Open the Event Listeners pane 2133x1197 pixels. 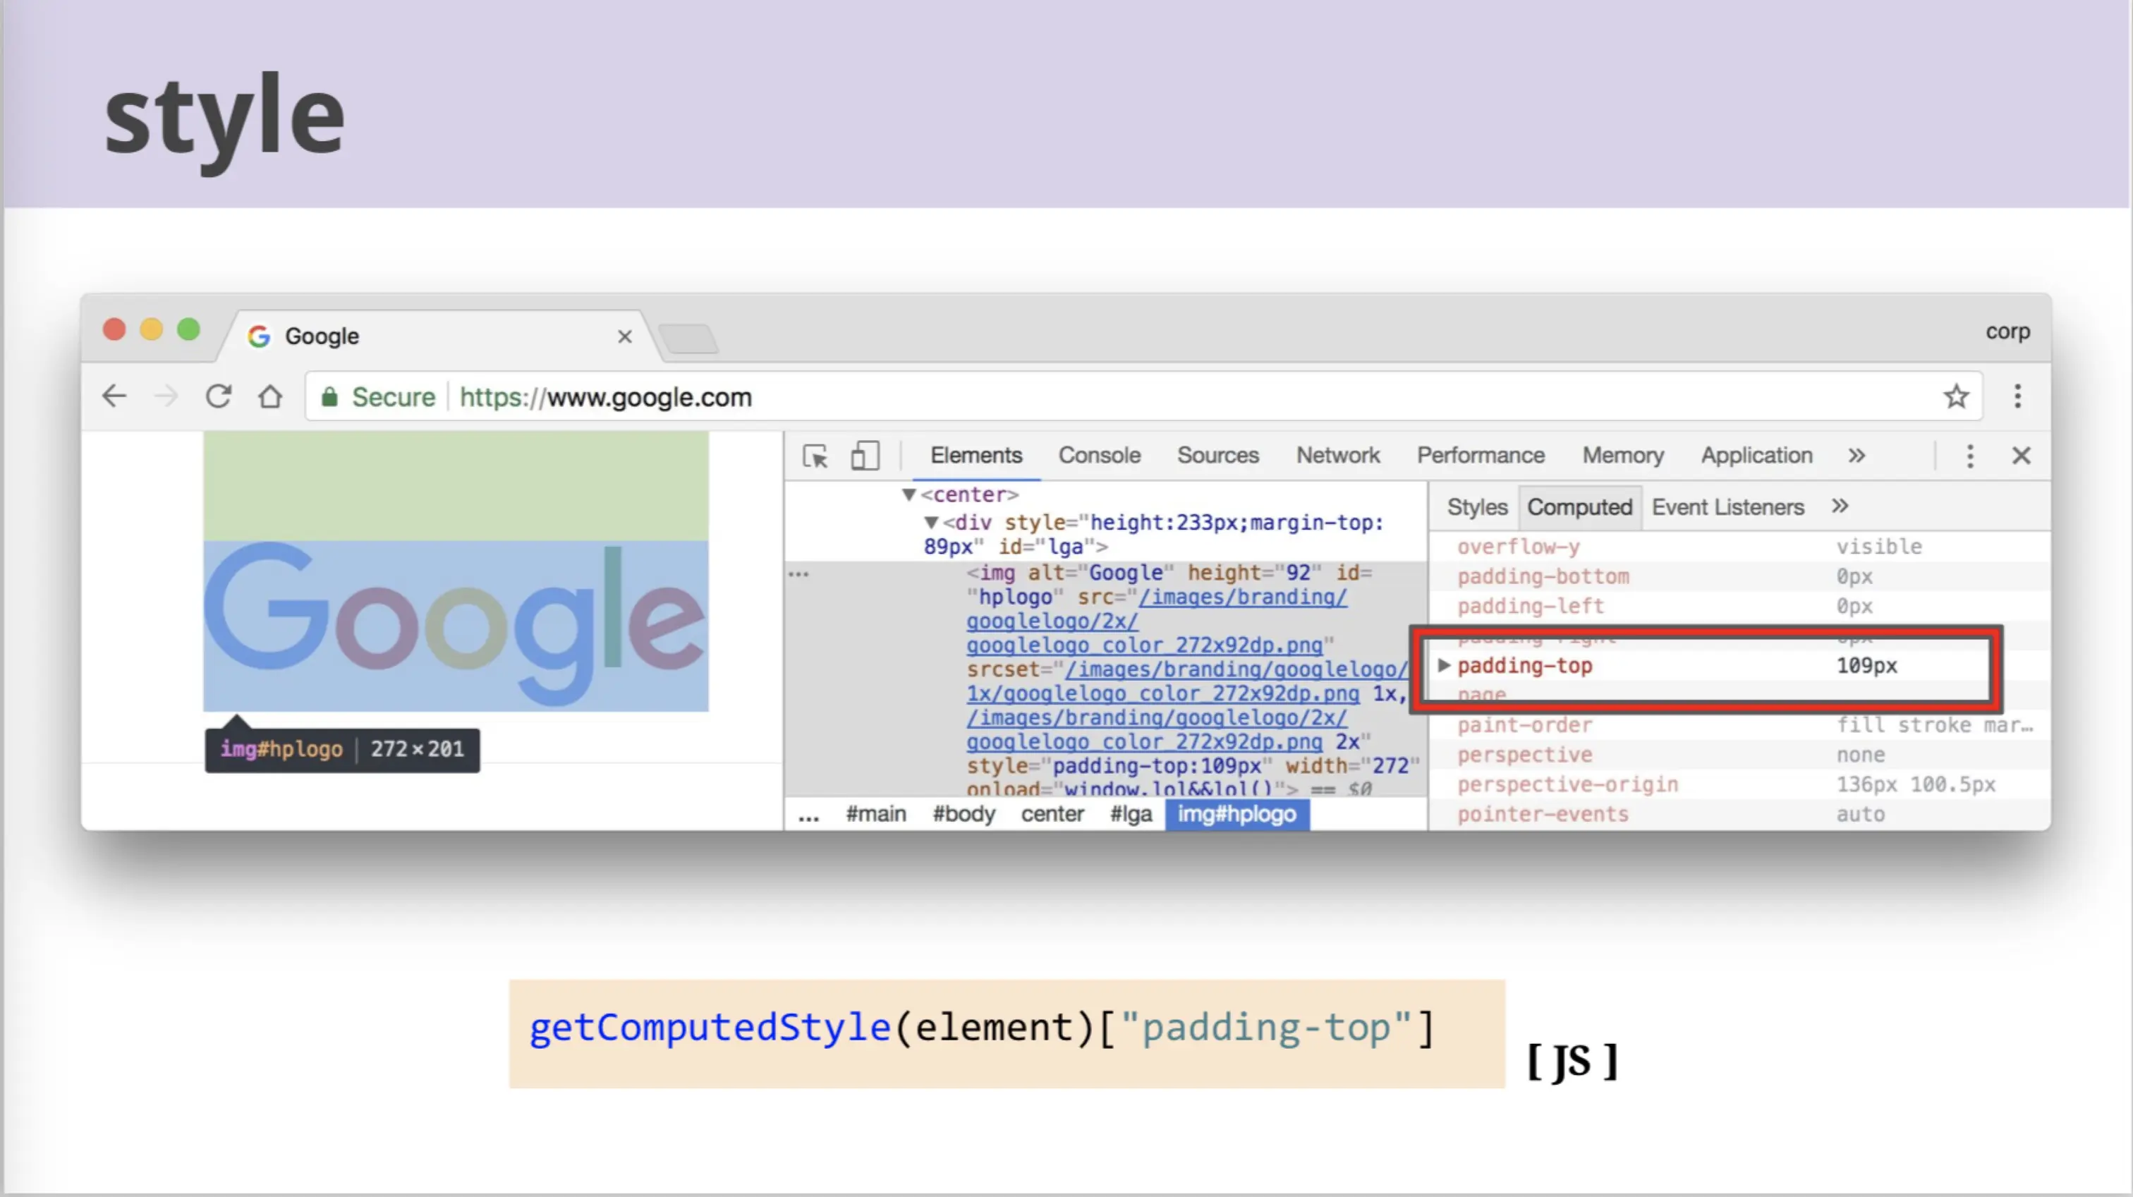coord(1728,506)
